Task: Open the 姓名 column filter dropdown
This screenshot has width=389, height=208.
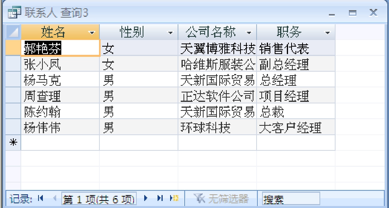Action: click(x=92, y=32)
